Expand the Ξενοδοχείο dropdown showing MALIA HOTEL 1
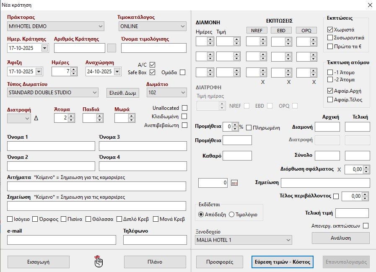The width and height of the screenshot is (376, 272). coord(288,240)
